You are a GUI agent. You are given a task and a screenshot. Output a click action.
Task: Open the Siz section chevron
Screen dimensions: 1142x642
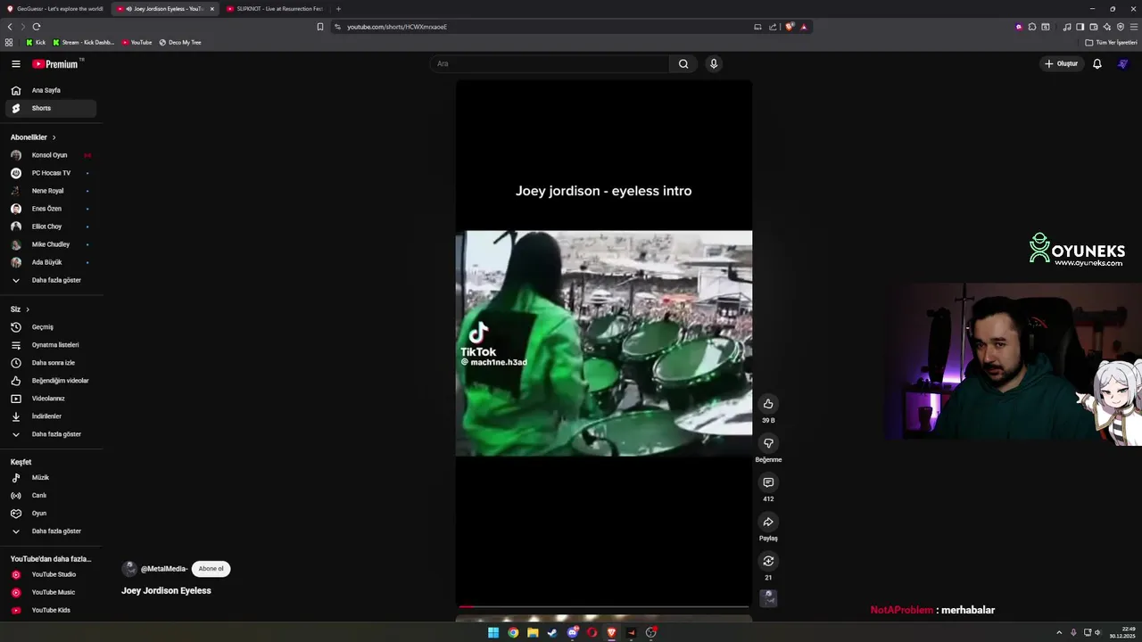click(28, 309)
